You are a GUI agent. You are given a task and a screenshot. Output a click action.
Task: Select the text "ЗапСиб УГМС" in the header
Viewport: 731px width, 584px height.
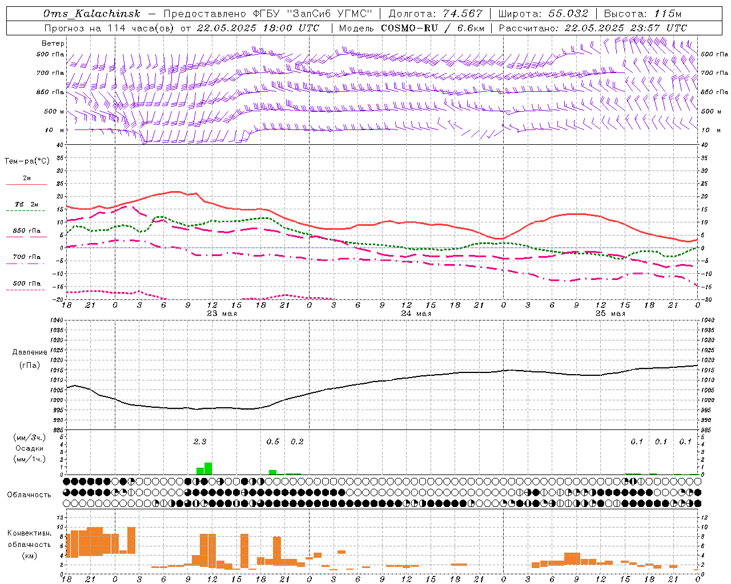tap(331, 14)
